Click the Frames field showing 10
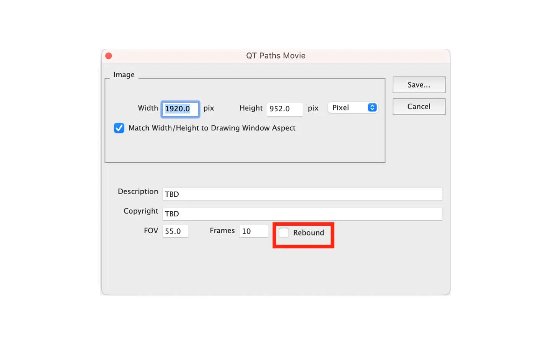The width and height of the screenshot is (551, 344). pyautogui.click(x=253, y=231)
